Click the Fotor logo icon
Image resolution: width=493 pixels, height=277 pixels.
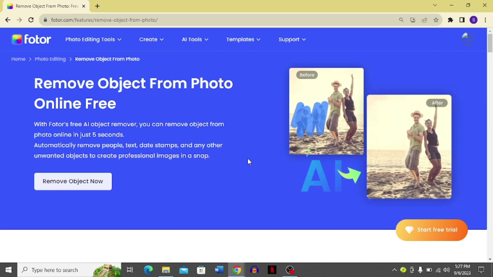pos(17,39)
